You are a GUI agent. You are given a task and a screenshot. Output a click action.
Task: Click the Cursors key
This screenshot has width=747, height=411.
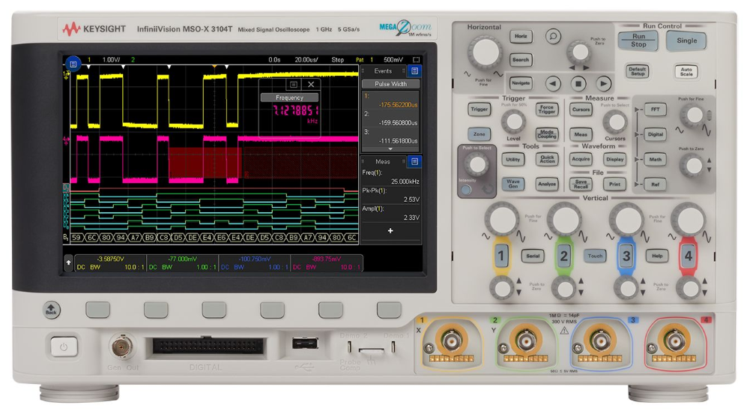(x=581, y=109)
